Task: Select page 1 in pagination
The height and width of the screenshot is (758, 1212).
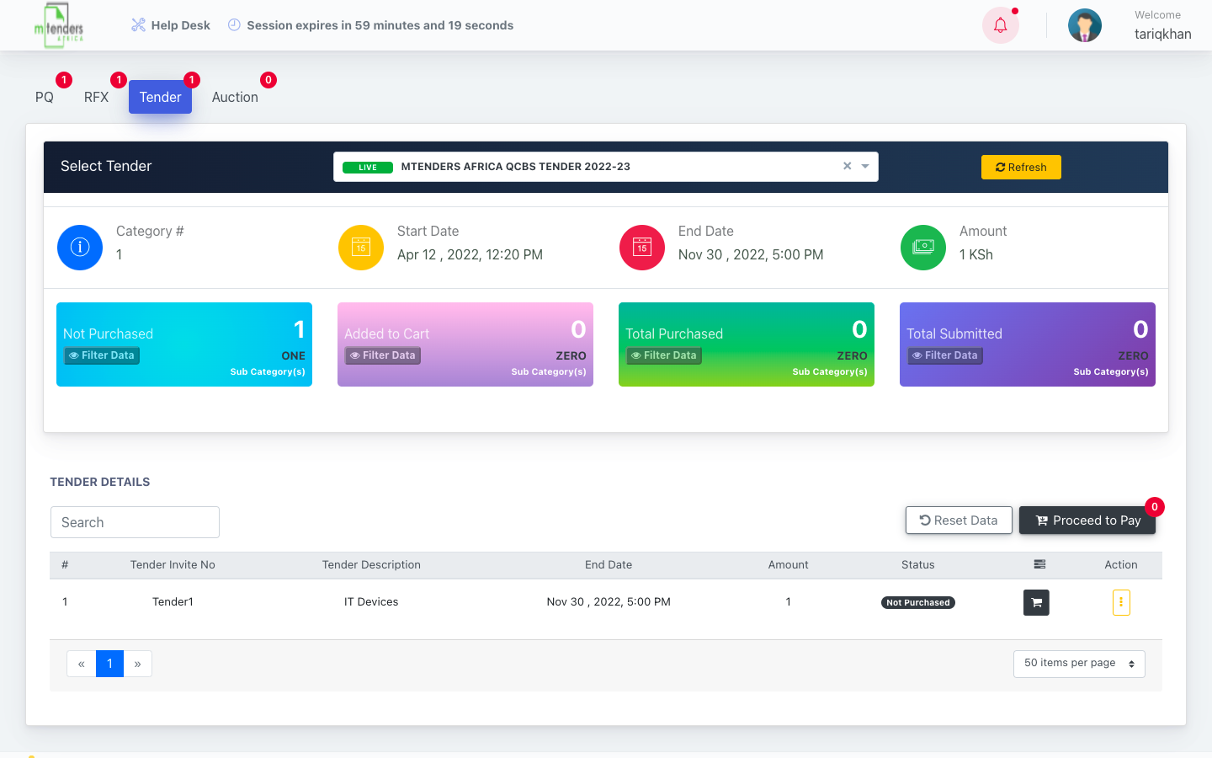Action: click(x=109, y=664)
